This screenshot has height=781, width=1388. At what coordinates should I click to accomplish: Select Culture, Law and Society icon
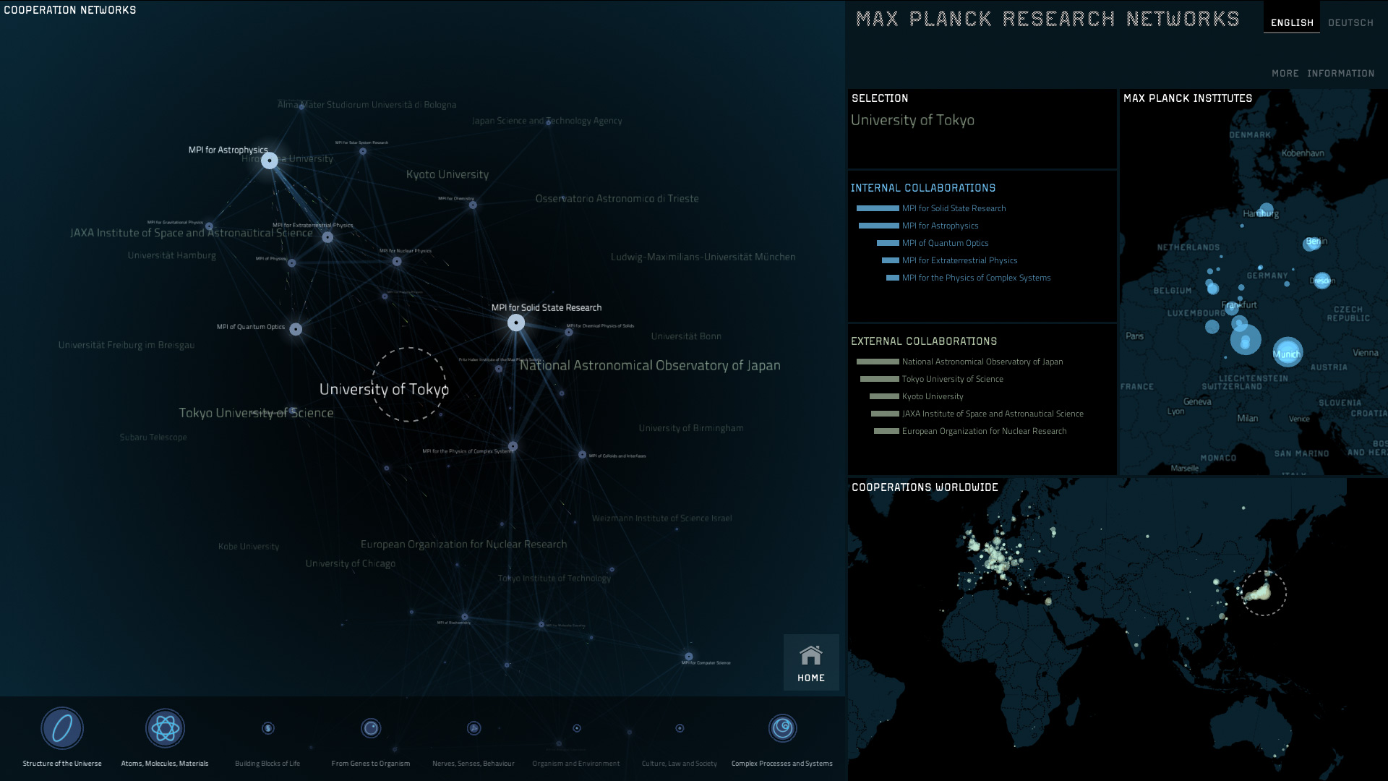(x=680, y=728)
